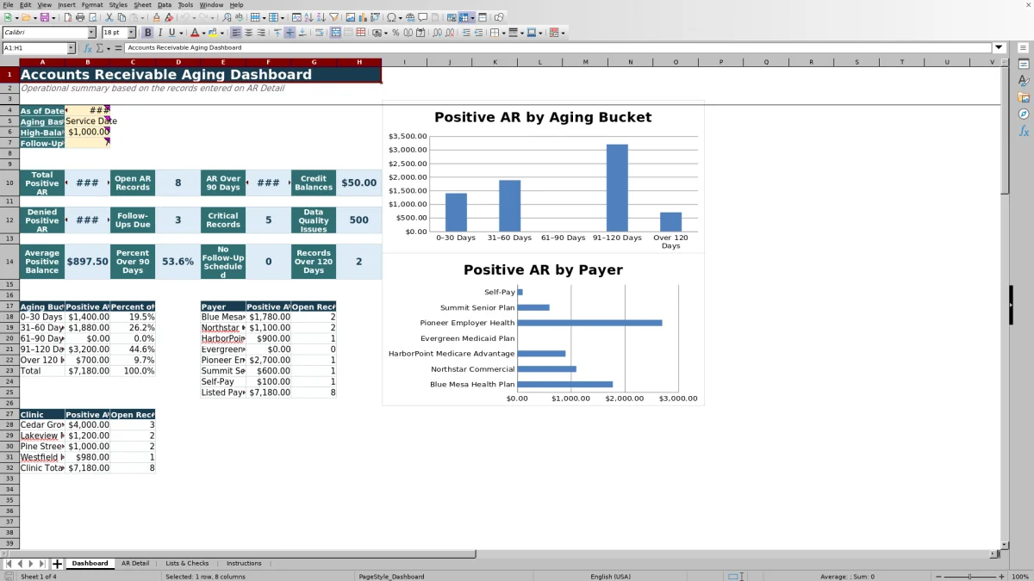This screenshot has width=1034, height=581.
Task: Click the Print icon in toolbar
Action: [80, 17]
